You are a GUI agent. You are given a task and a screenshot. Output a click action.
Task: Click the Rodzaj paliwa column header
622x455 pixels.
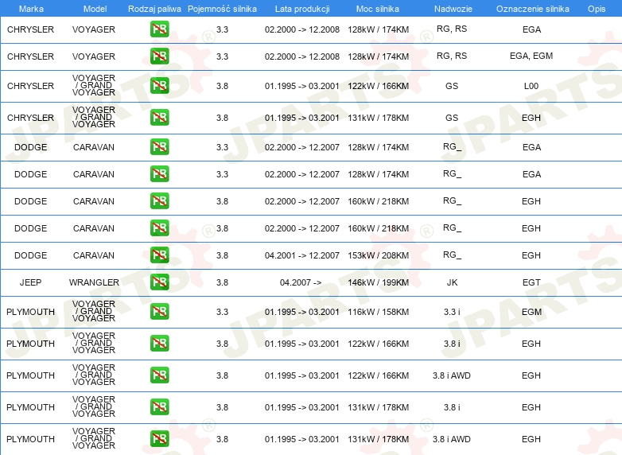tap(154, 9)
